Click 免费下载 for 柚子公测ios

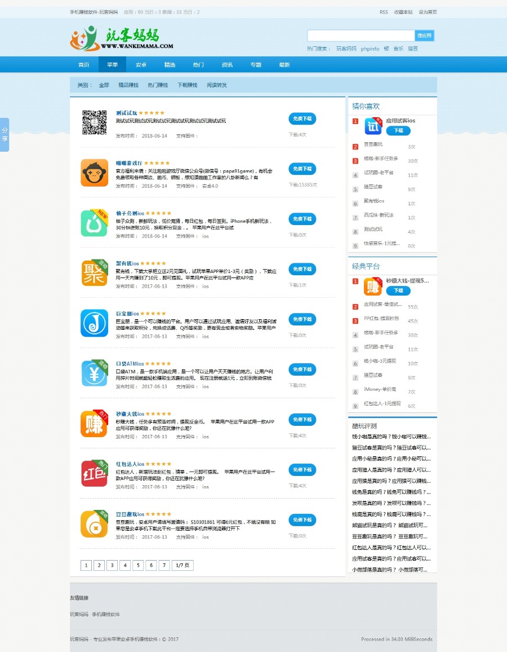(x=303, y=219)
